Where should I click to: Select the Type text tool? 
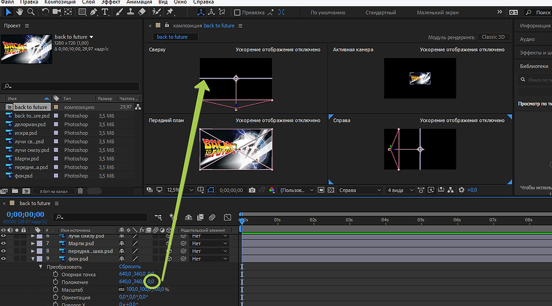click(x=105, y=12)
